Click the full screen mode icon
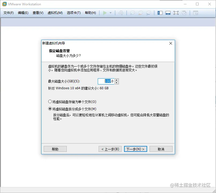This screenshot has width=216, height=193. pyautogui.click(x=176, y=13)
